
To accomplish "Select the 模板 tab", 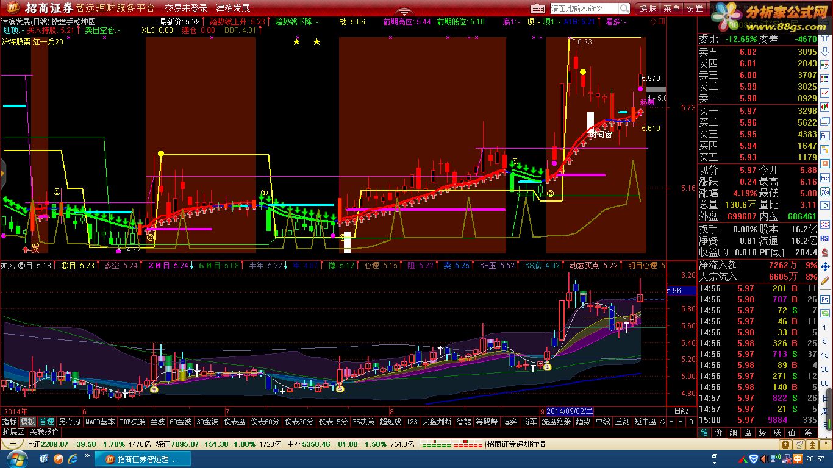I will (27, 421).
